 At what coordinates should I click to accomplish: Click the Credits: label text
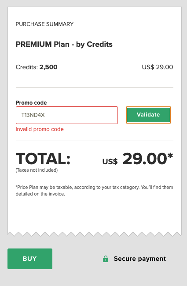(27, 67)
